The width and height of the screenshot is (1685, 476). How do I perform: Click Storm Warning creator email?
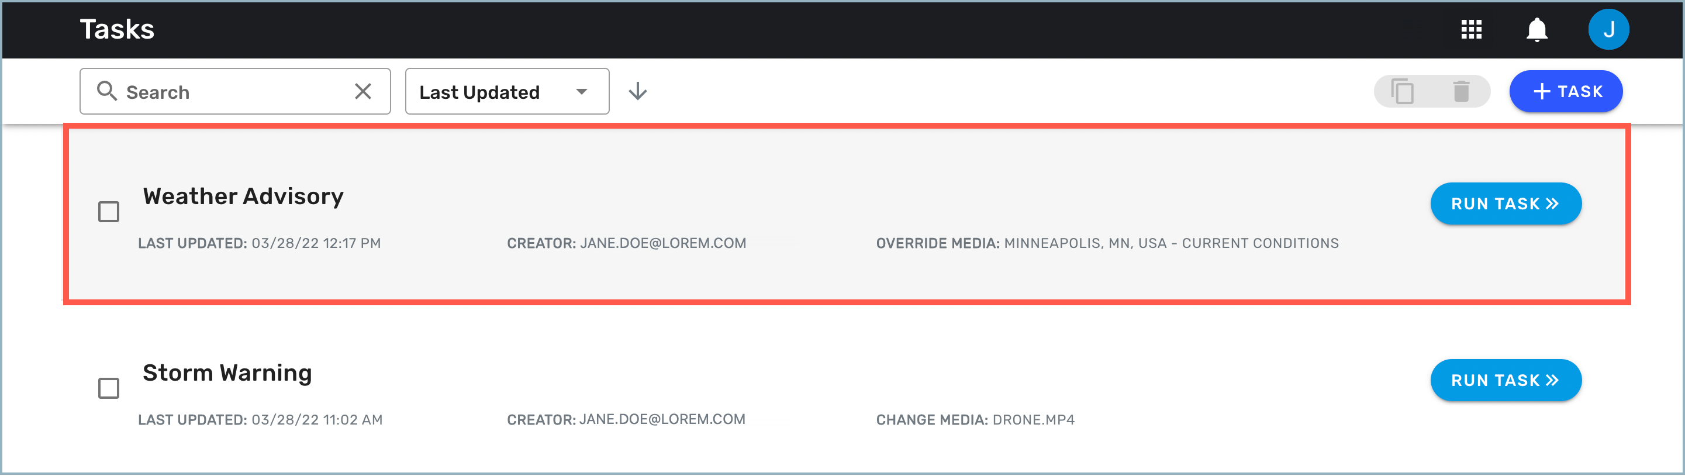coord(662,420)
